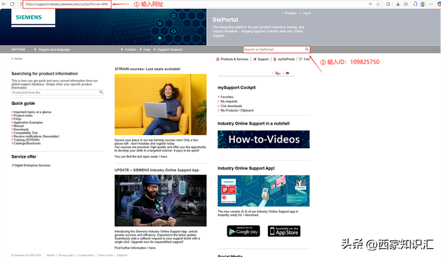441x257 pixels.
Task: Click 'here' link for open SITRAIN seats
Action: 164,156
